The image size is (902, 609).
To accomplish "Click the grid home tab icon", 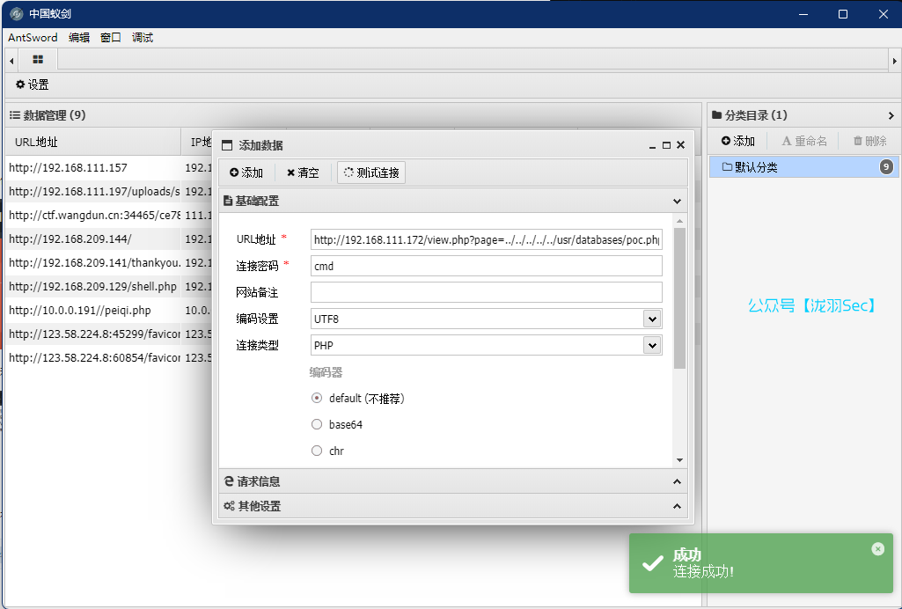I will (38, 60).
